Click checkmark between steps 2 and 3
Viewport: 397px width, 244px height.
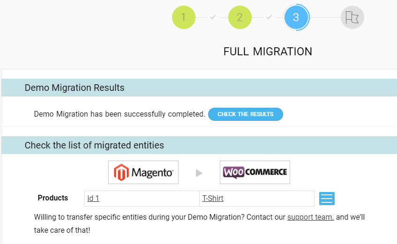click(269, 17)
